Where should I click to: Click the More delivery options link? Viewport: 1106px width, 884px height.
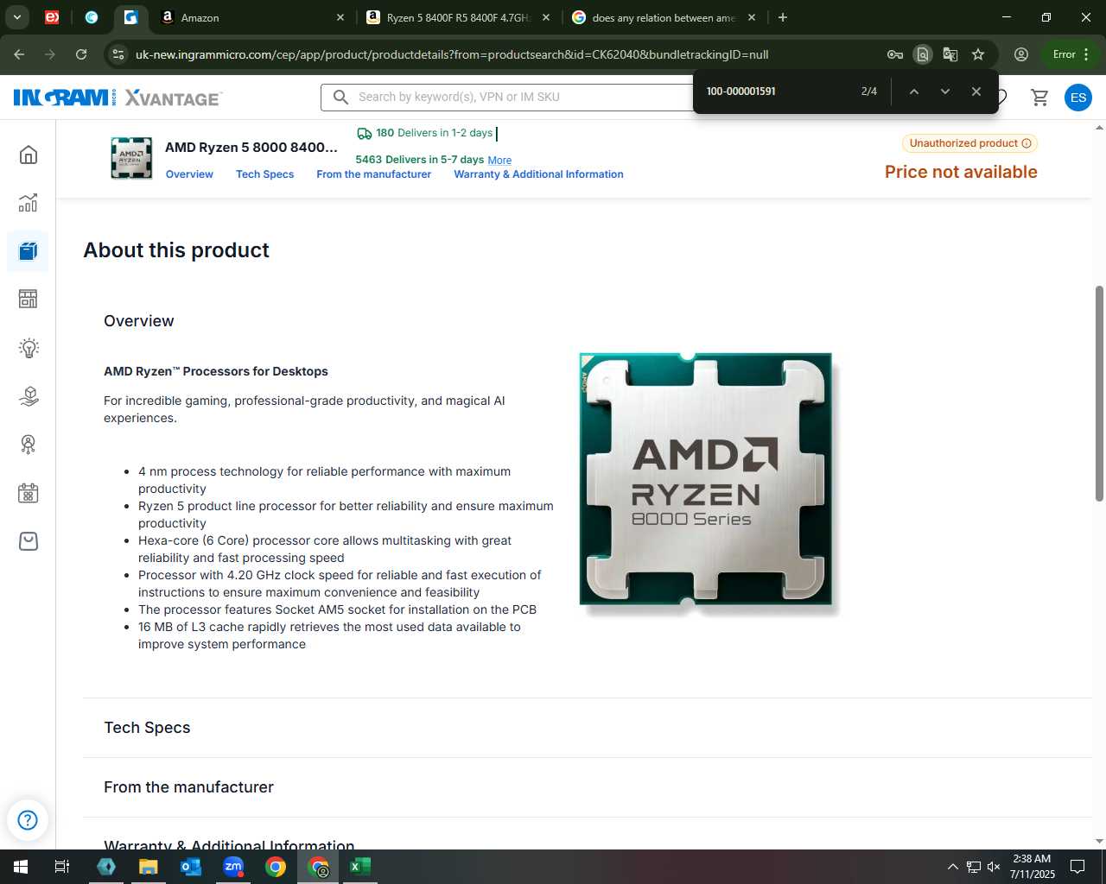pyautogui.click(x=499, y=161)
